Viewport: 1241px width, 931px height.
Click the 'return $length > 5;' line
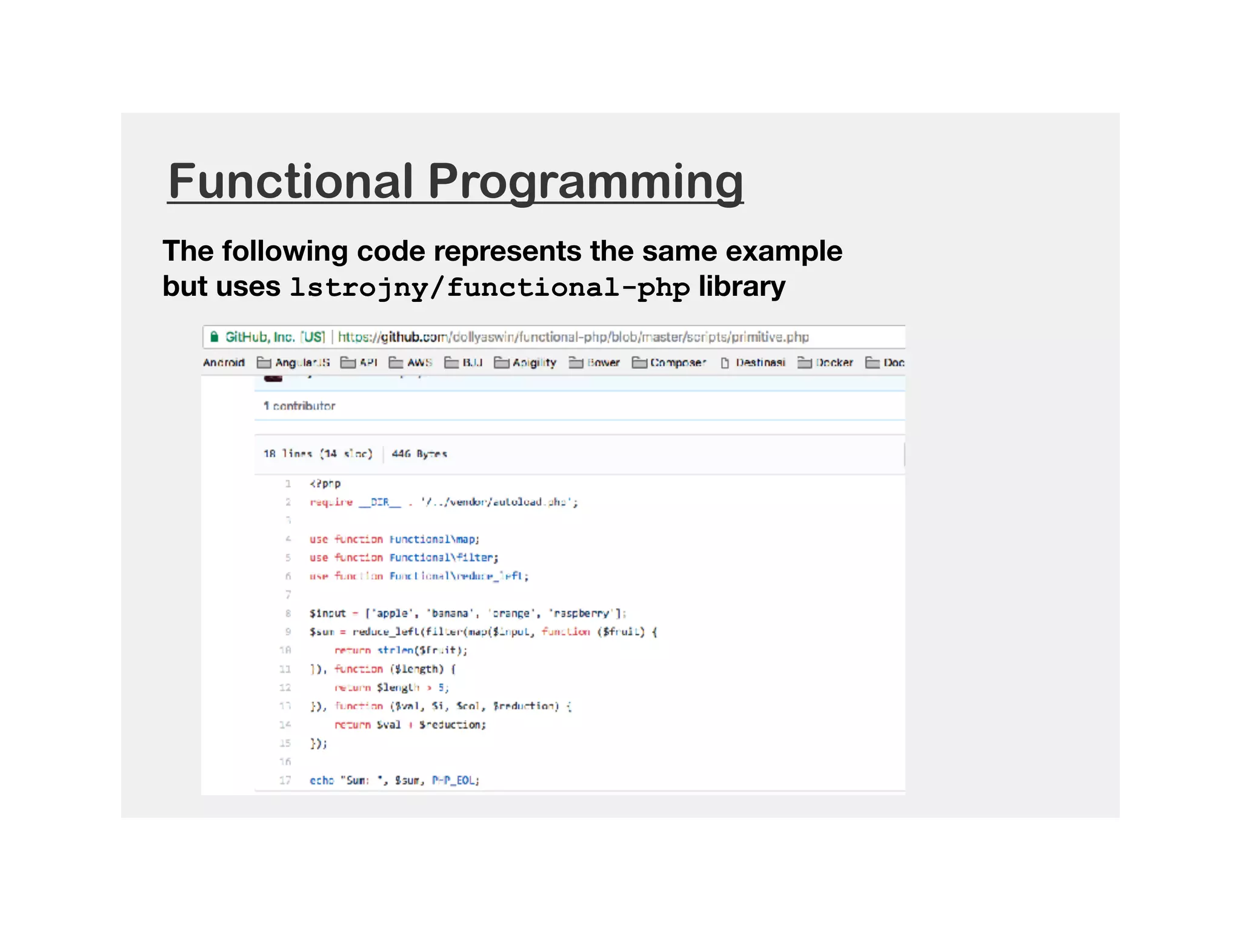coord(392,687)
